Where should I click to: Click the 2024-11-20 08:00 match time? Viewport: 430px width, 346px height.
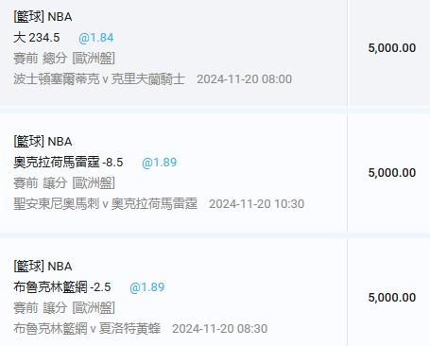tap(245, 79)
